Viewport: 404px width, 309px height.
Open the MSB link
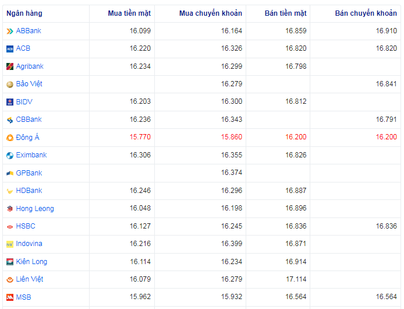[23, 297]
